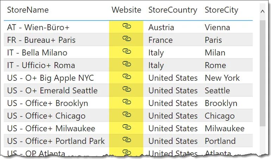Sort by the StoreCountry column header
271x159 pixels.
(x=172, y=10)
